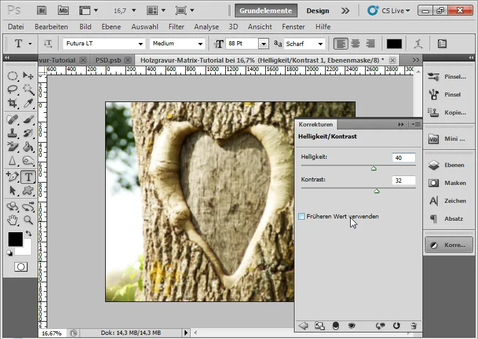Click the Kontrast slider handle
The image size is (478, 339).
click(377, 191)
